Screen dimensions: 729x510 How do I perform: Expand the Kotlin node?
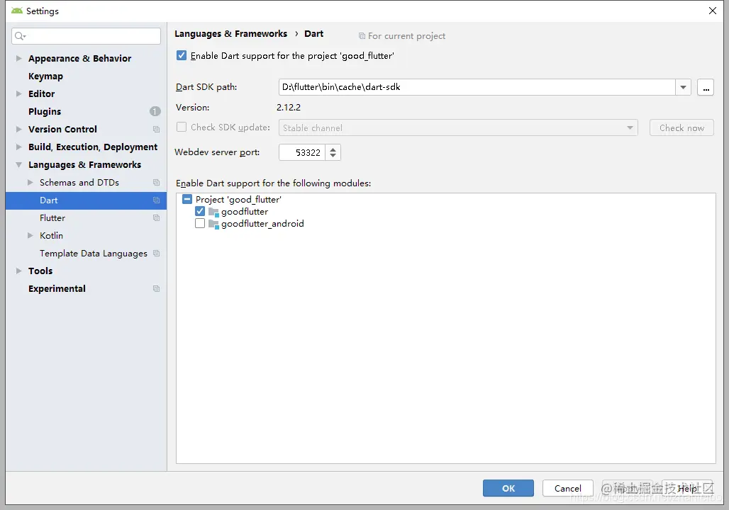[x=30, y=235]
